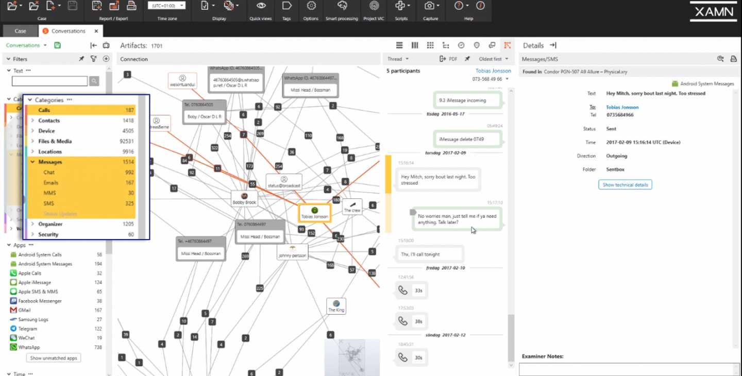Switch to grid gallery view
Image resolution: width=742 pixels, height=376 pixels.
click(x=430, y=45)
